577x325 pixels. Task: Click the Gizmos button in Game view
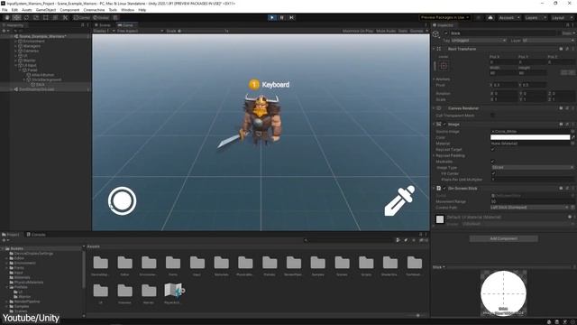point(417,31)
